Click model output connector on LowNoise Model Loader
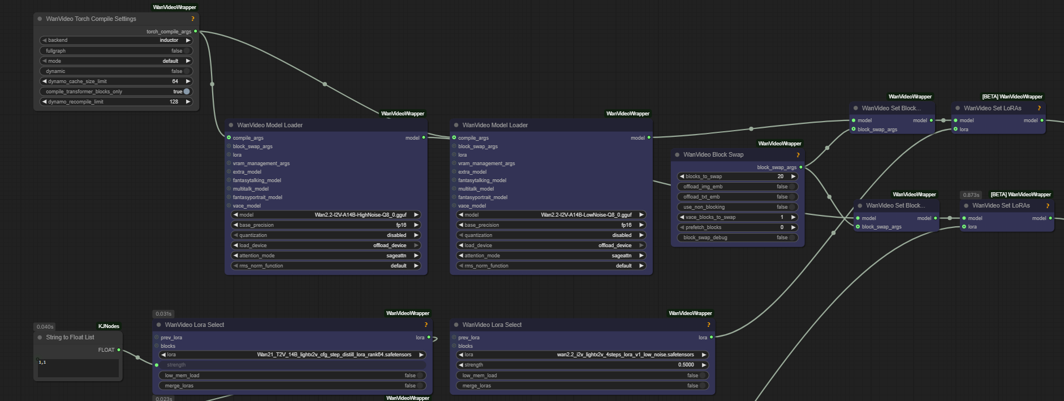Viewport: 1064px width, 401px height. point(649,137)
